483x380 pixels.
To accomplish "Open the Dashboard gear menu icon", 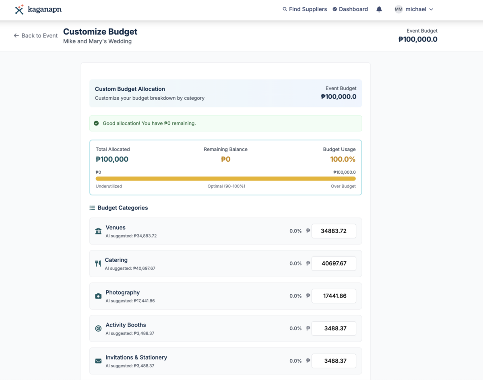I will tap(334, 9).
